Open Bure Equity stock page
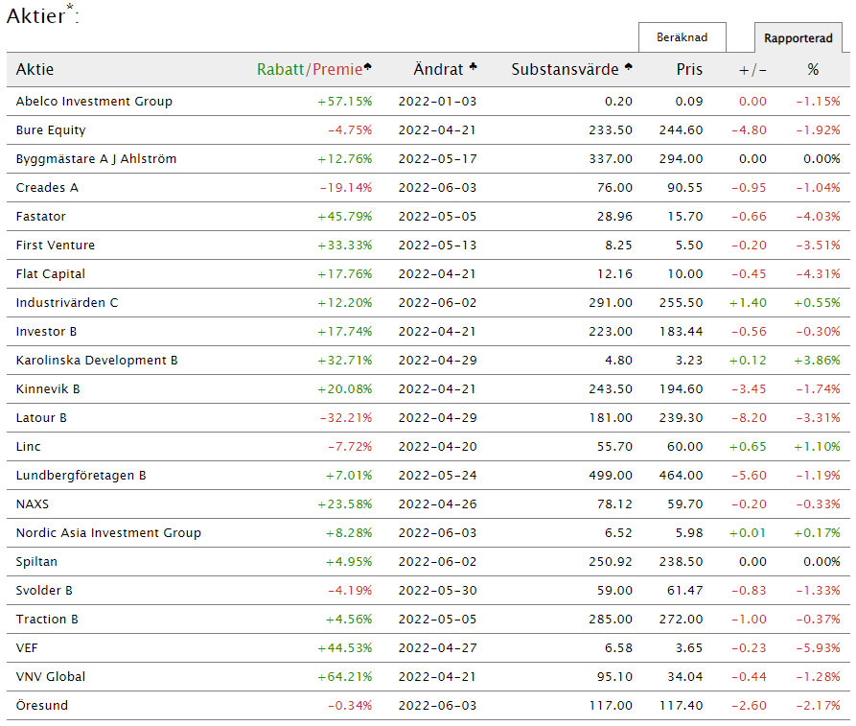This screenshot has width=856, height=726. 50,130
